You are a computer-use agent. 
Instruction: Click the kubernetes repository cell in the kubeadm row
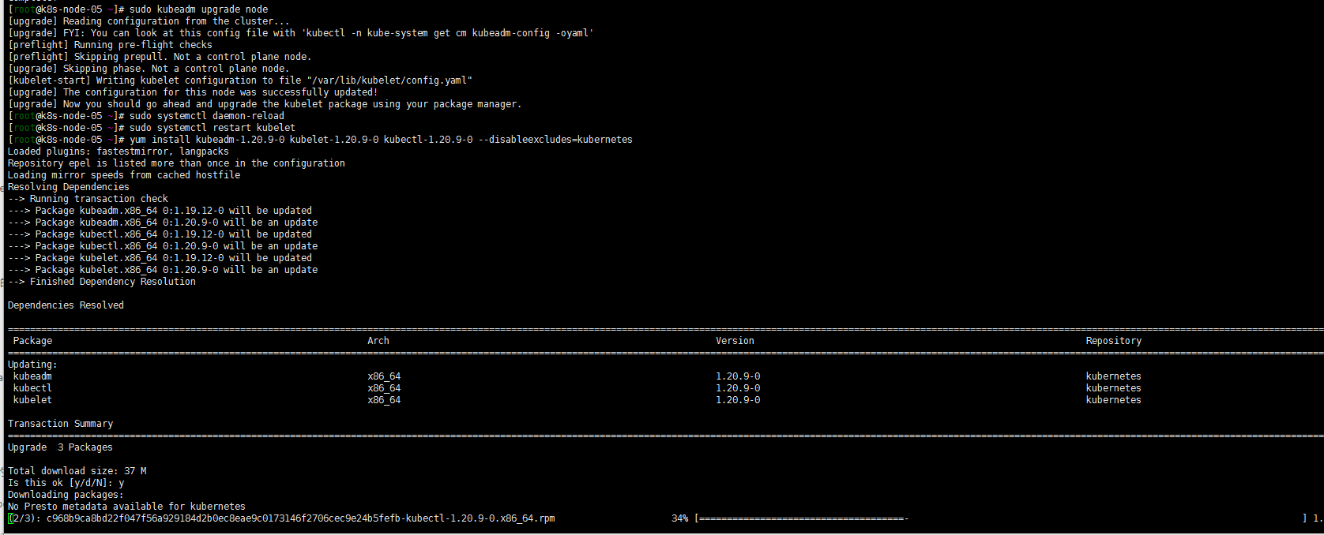(x=1114, y=376)
